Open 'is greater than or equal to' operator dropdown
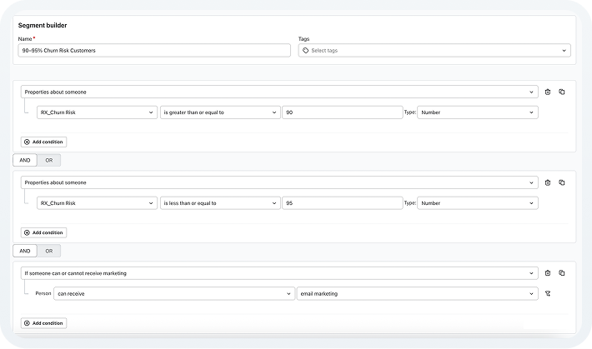The width and height of the screenshot is (592, 349). 220,112
